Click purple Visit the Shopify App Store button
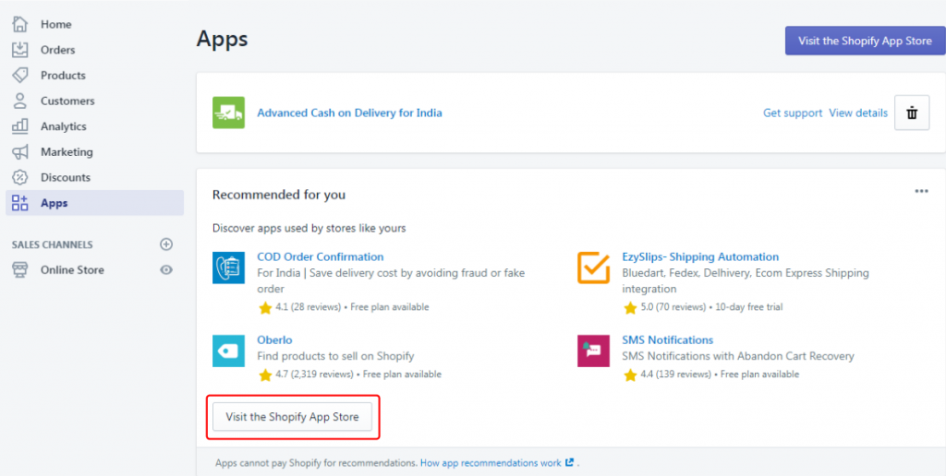This screenshot has height=476, width=946. tap(865, 41)
